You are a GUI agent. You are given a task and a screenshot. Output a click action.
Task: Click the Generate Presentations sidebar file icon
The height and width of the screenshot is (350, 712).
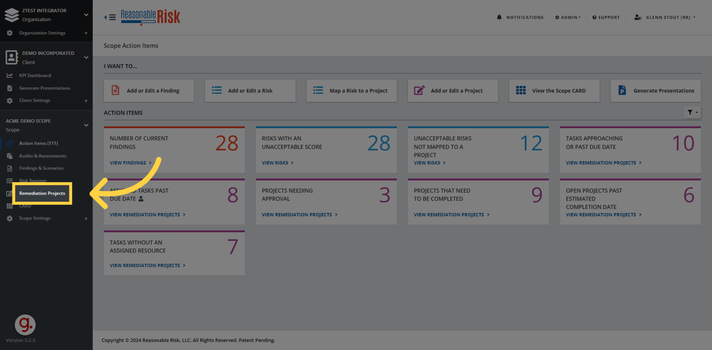point(10,88)
